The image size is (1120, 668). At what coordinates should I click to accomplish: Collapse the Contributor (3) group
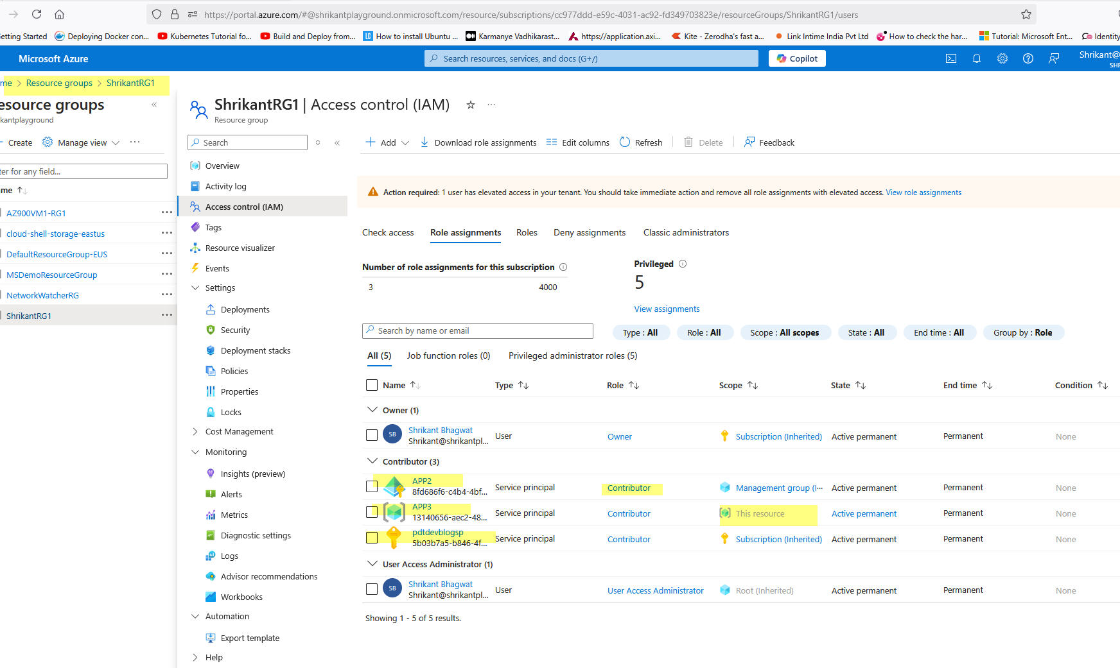click(x=372, y=461)
